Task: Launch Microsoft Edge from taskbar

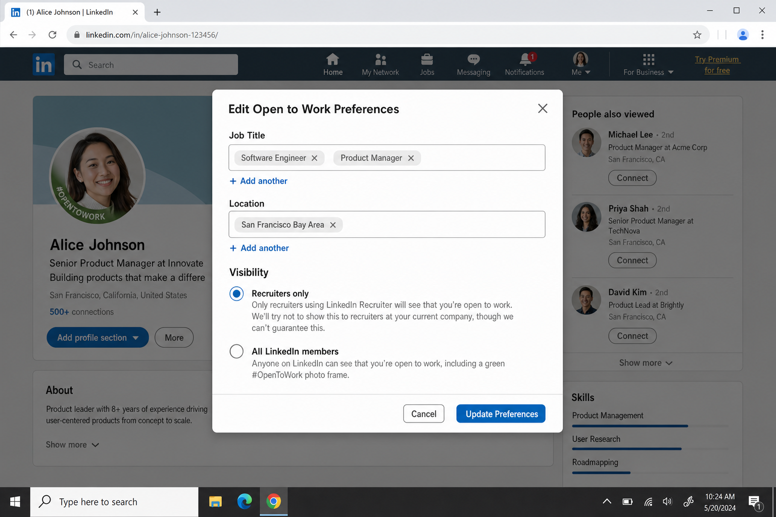Action: pyautogui.click(x=245, y=502)
